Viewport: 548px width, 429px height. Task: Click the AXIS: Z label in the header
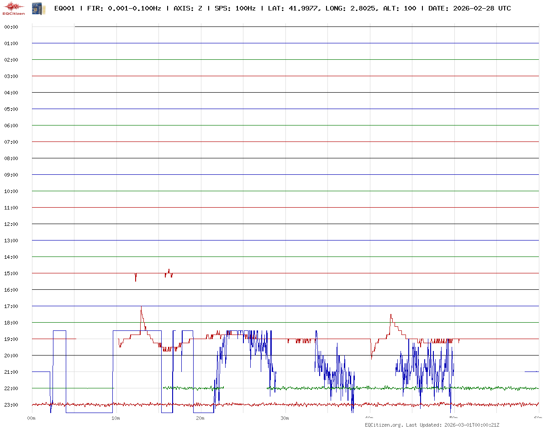pos(188,8)
